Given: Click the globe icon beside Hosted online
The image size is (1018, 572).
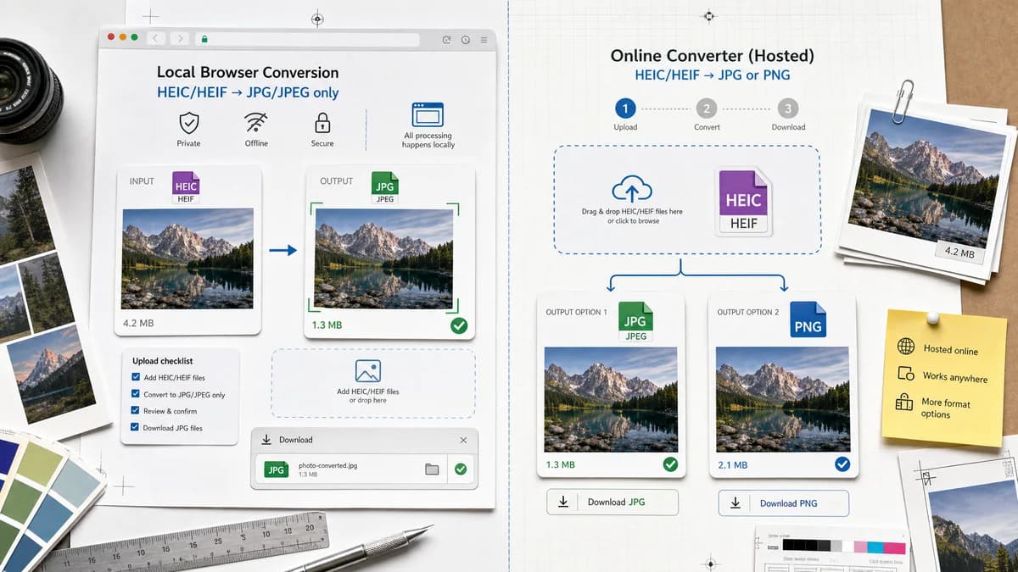Looking at the screenshot, I should pos(906,347).
